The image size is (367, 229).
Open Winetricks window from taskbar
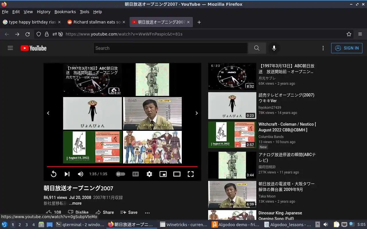183,225
